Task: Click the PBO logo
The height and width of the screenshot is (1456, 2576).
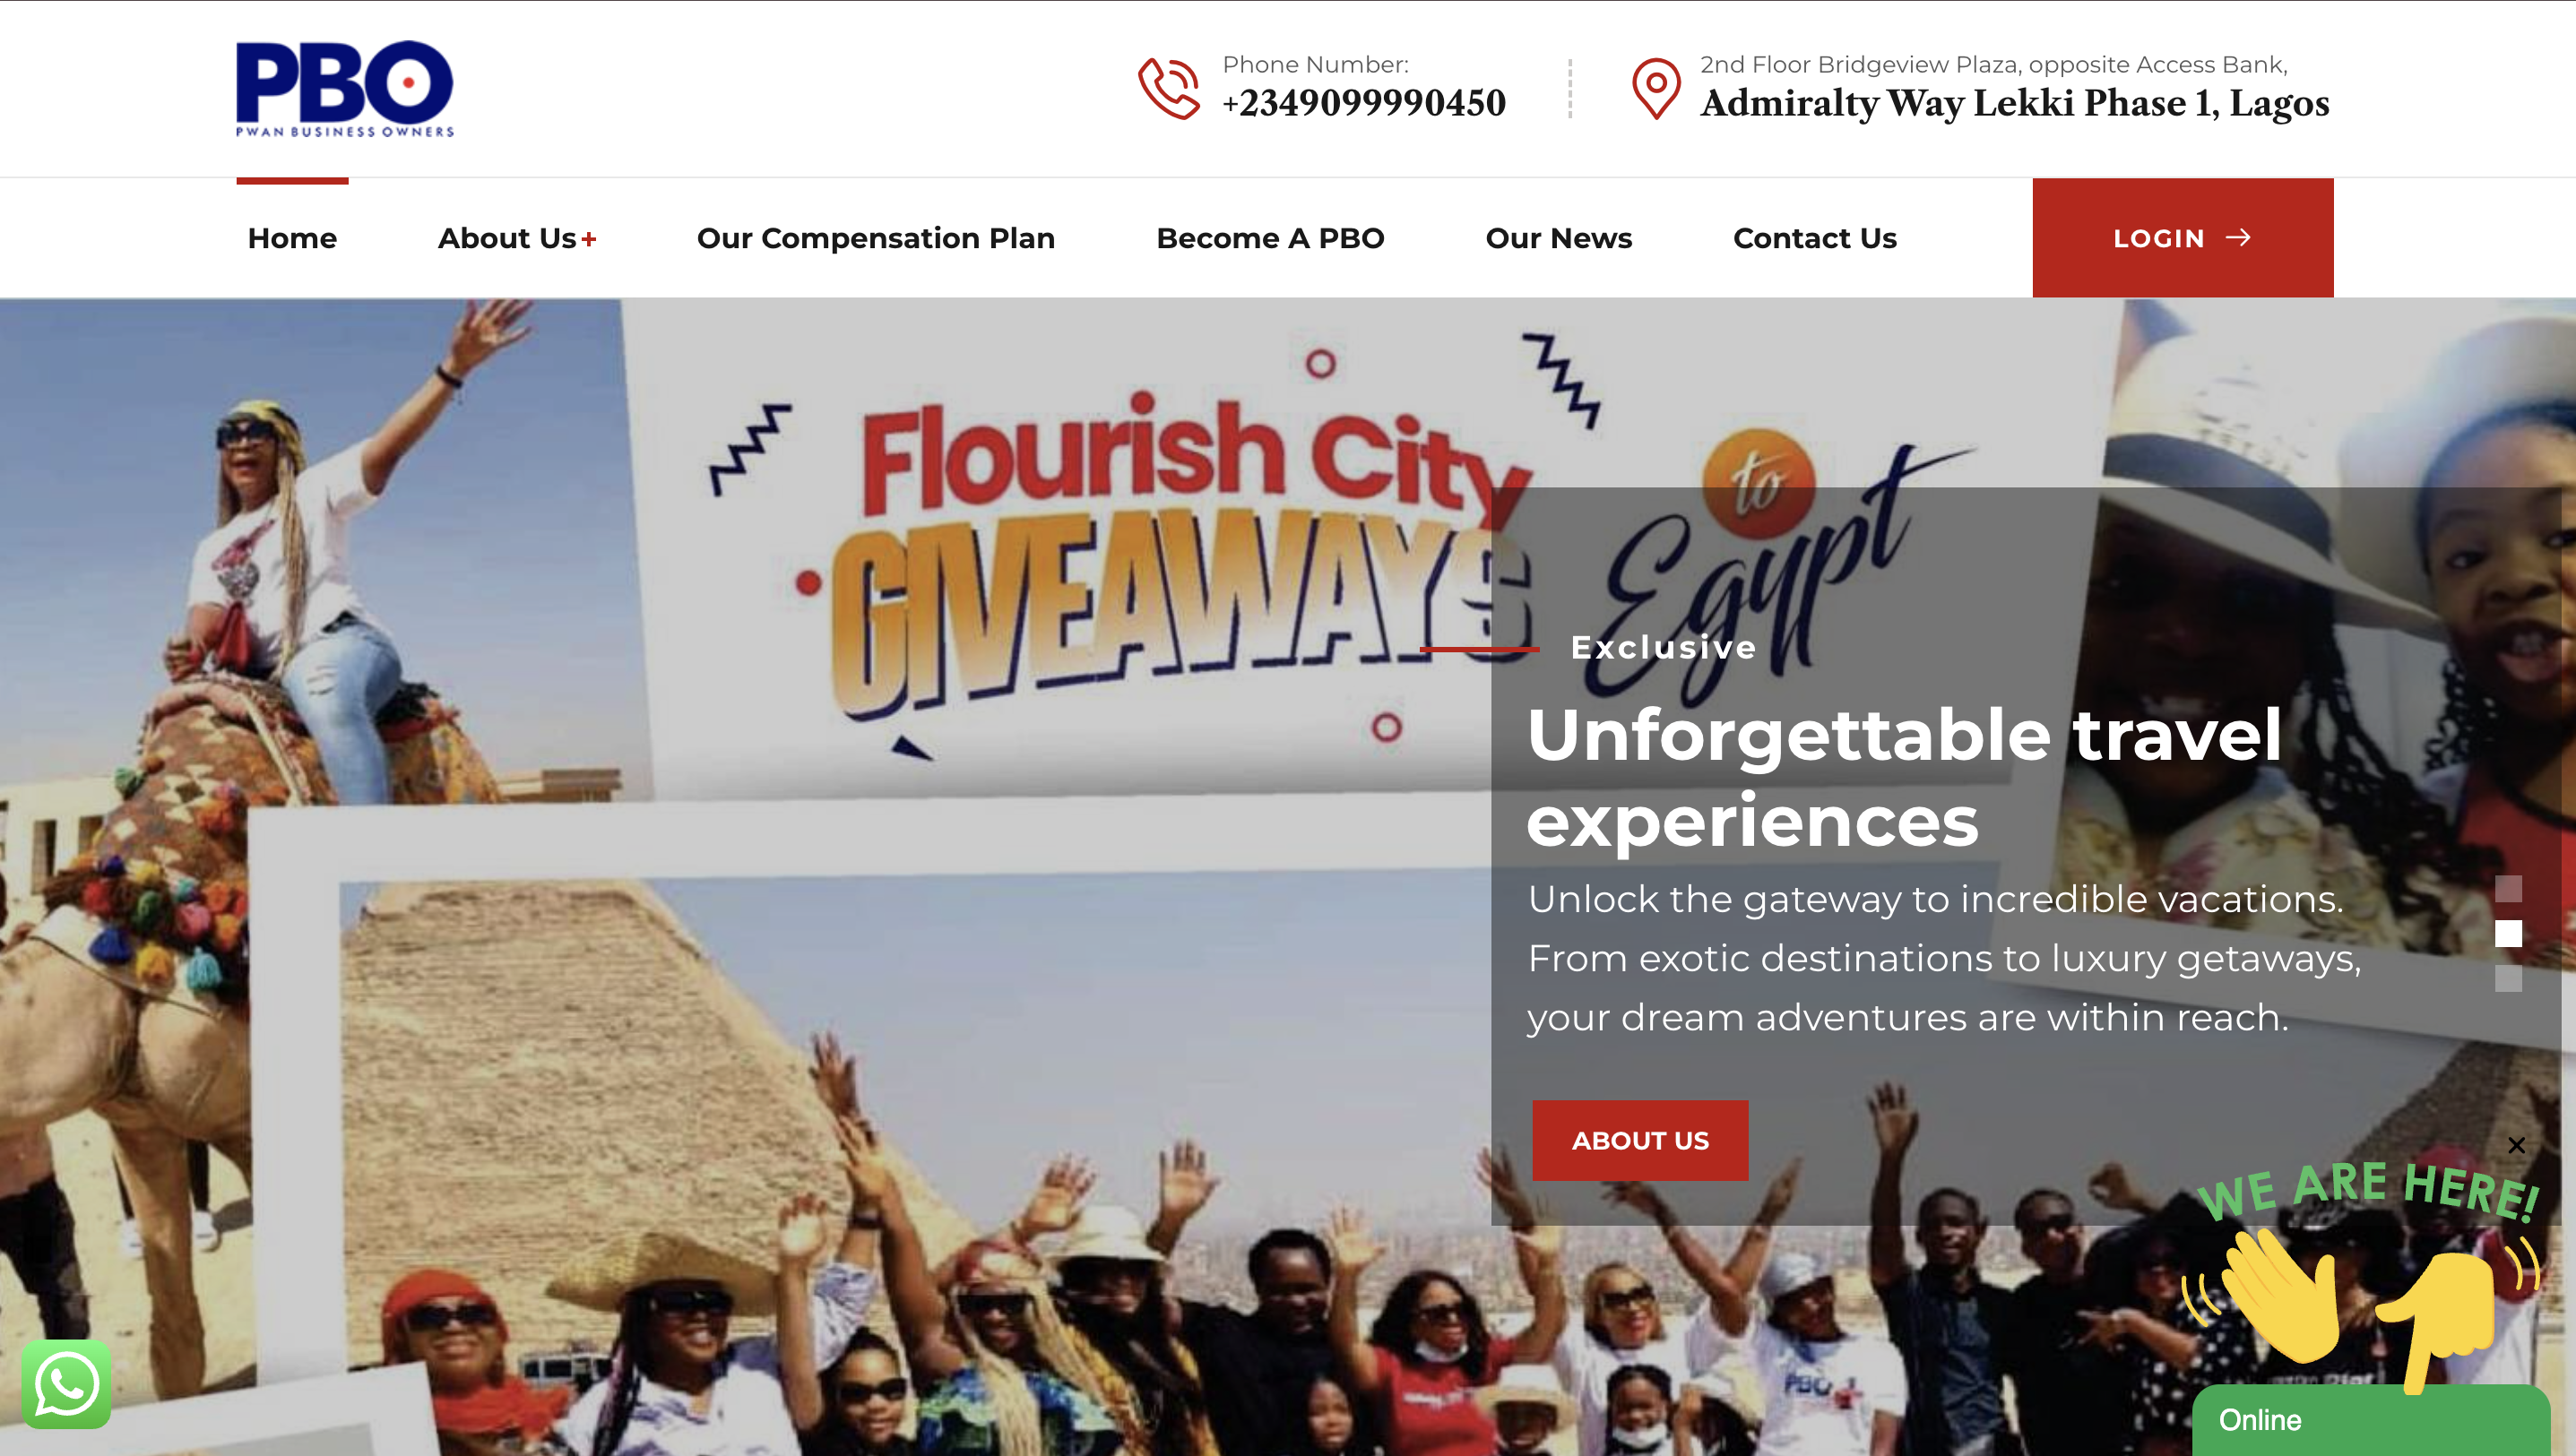Action: (x=344, y=88)
